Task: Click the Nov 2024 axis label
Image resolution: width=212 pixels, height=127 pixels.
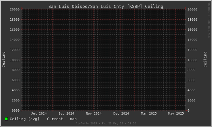Action: [x=94, y=114]
